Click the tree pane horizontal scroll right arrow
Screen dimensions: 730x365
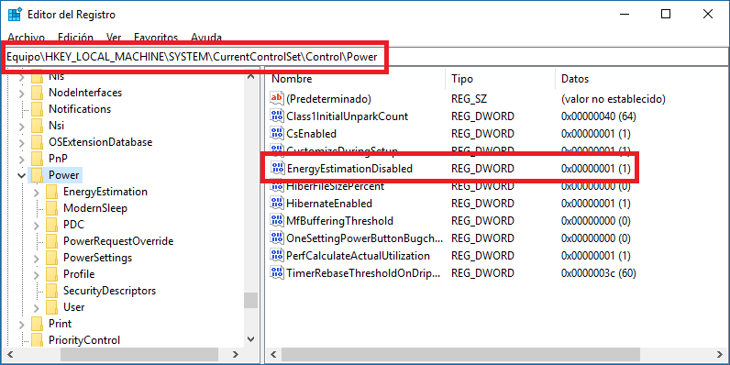[236, 354]
